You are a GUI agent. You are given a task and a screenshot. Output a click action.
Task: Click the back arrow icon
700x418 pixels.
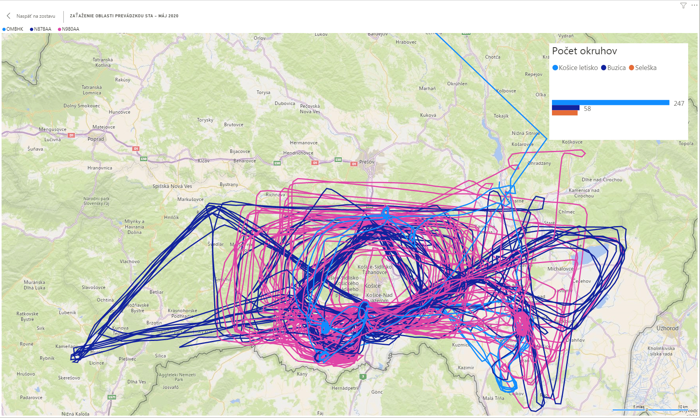8,16
